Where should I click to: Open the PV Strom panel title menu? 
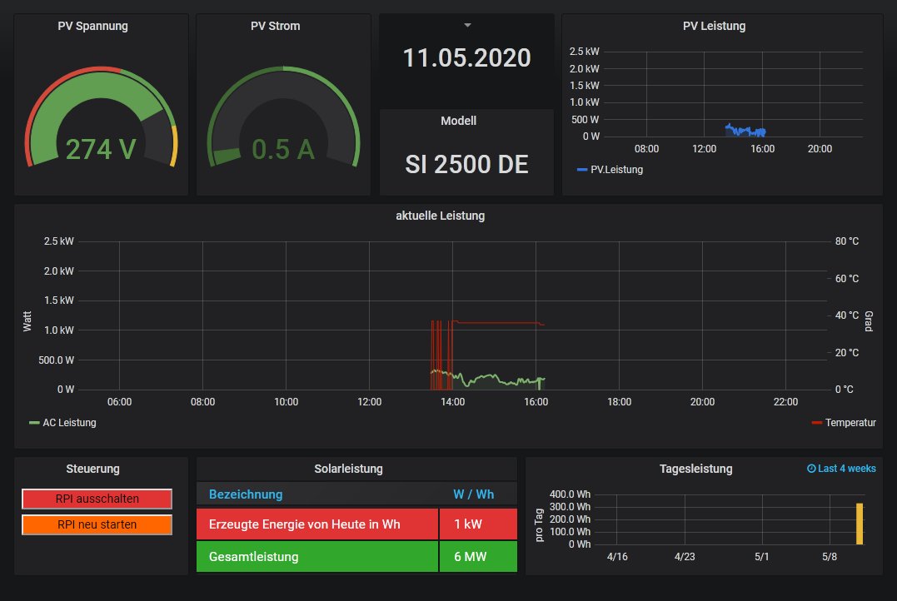275,26
